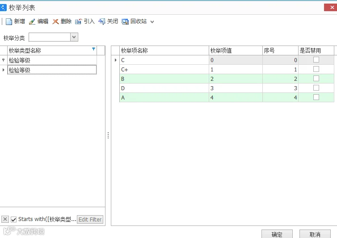Click 枚举项值 cell with value 0

(236, 60)
